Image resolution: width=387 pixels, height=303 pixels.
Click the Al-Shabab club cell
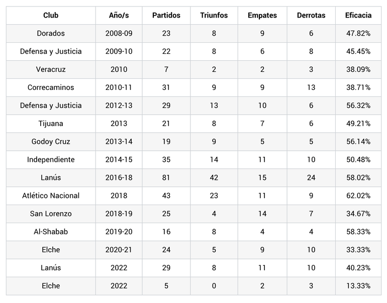(x=51, y=232)
